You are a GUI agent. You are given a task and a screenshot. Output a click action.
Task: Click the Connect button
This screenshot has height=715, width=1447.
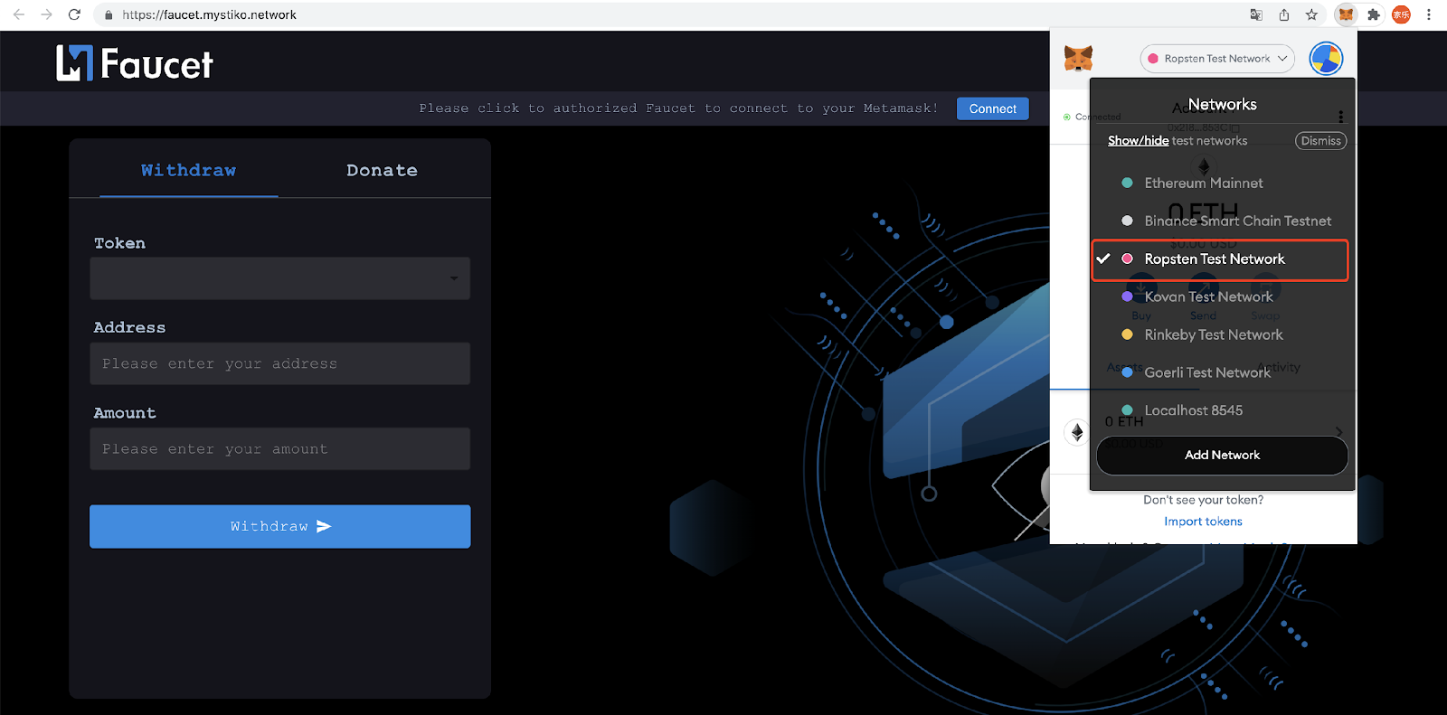point(993,108)
